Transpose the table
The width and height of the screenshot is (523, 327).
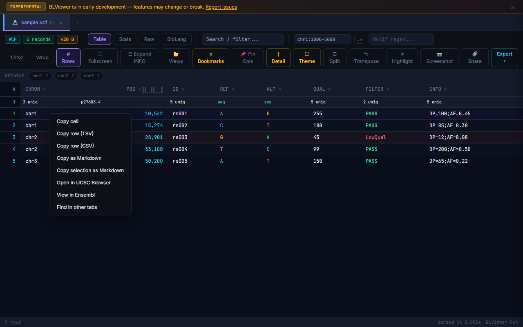coord(366,58)
